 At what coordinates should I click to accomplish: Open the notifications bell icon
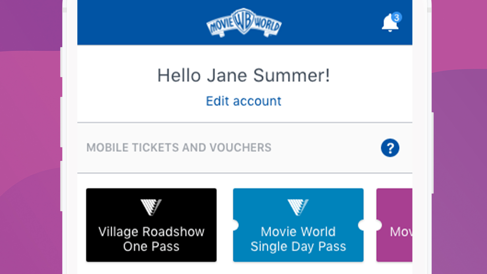tap(390, 25)
